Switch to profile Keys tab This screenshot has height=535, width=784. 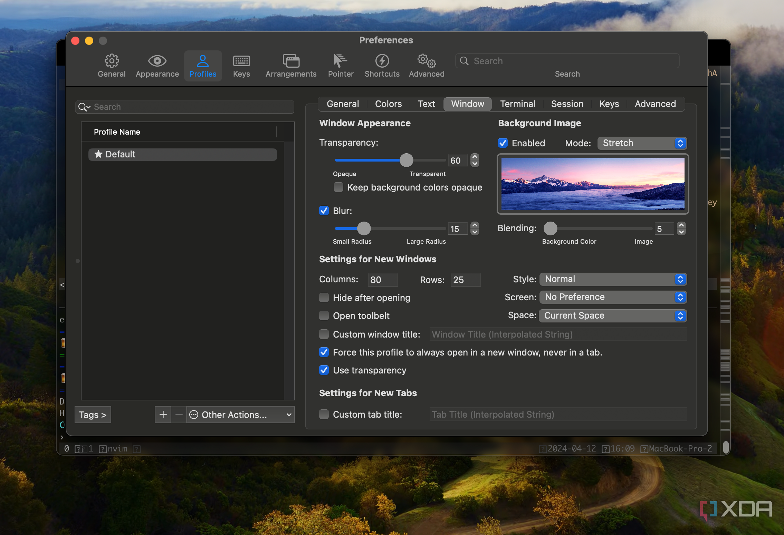click(609, 104)
